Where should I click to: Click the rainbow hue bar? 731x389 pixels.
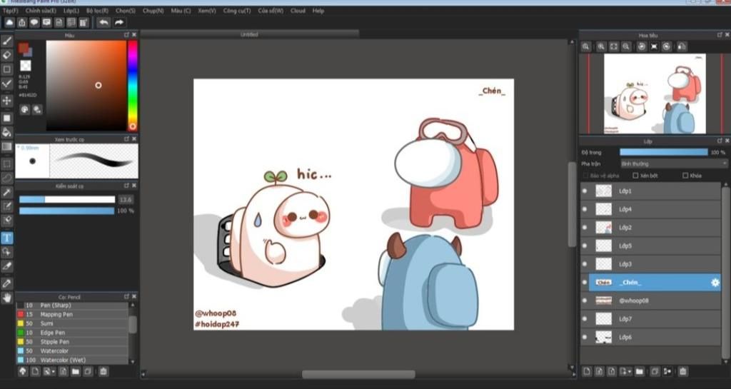tap(133, 85)
